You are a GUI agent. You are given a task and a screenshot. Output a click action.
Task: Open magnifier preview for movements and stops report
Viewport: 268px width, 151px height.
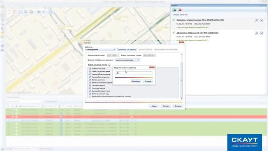point(256,33)
